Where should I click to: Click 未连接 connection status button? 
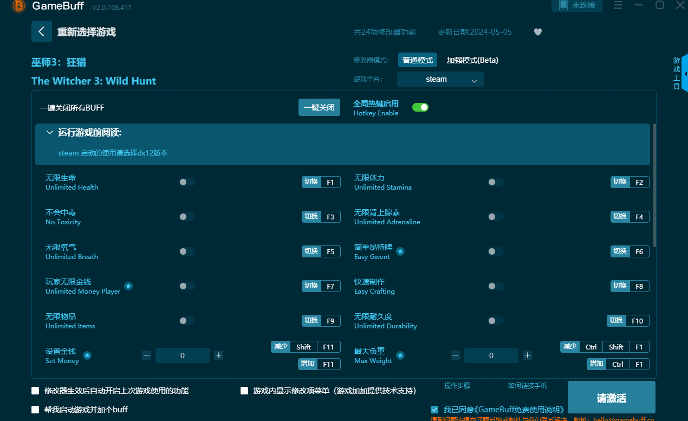577,5
